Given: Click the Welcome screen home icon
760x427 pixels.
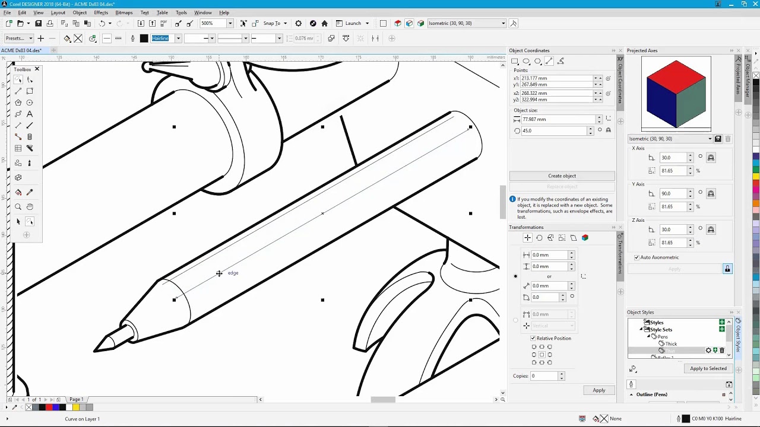Looking at the screenshot, I should click(x=324, y=24).
